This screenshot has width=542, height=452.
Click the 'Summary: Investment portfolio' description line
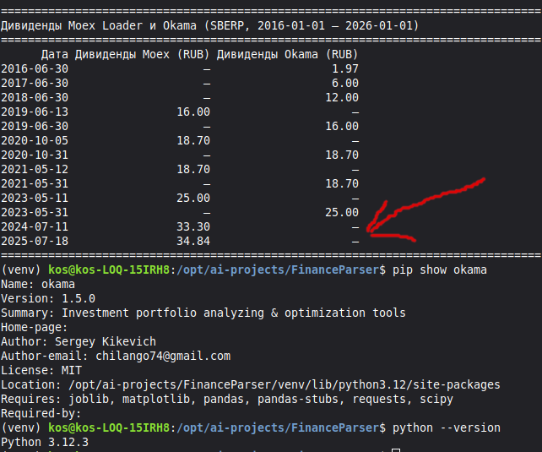pos(203,313)
